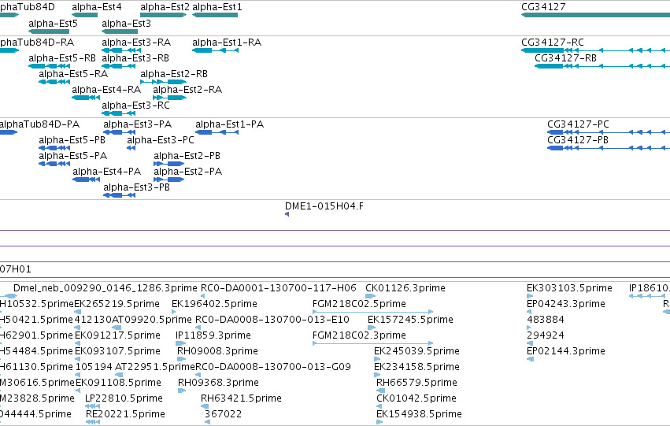Select transcript alpha-Est3-RC

click(119, 113)
